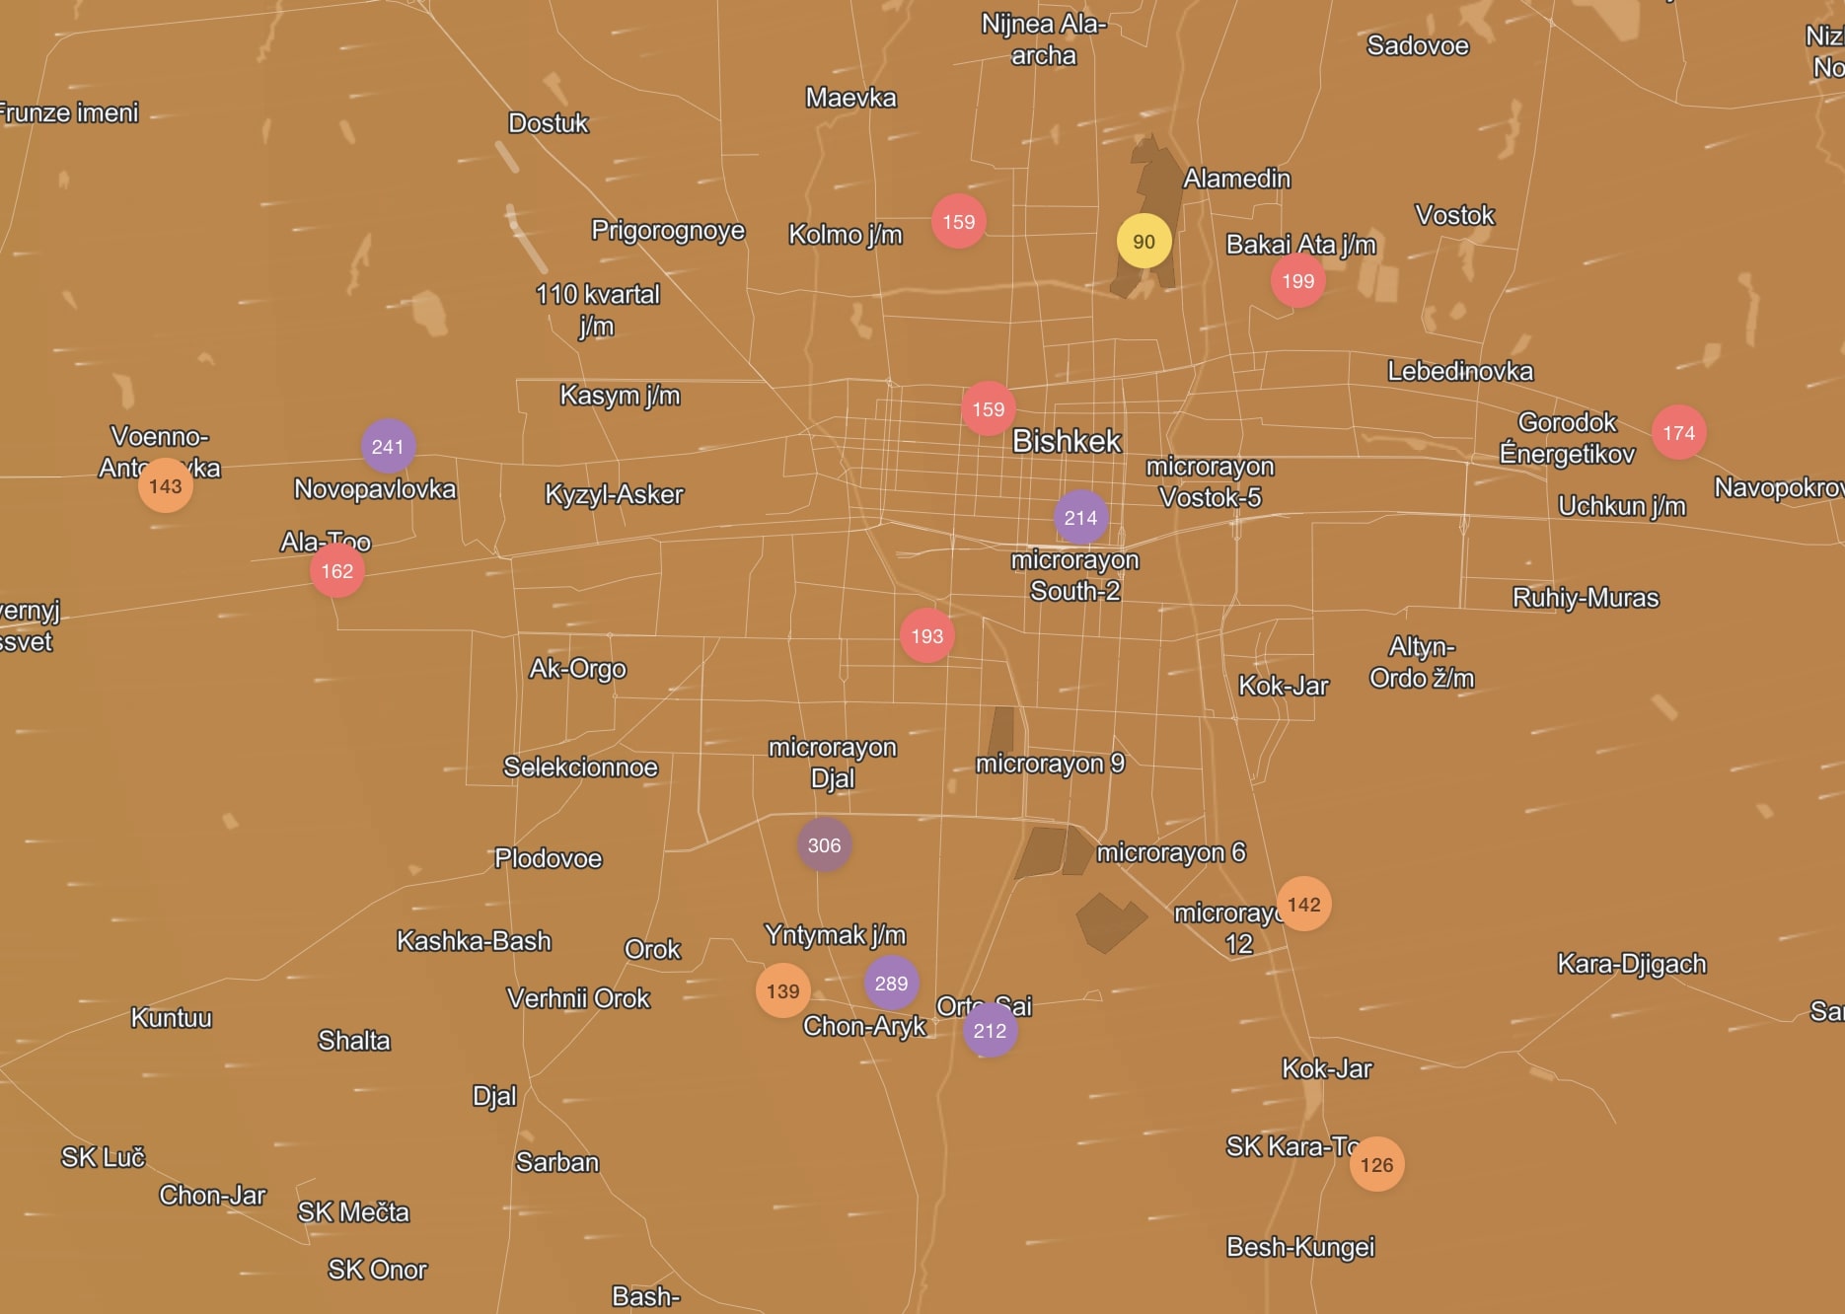Select the 159 marker above Bishkek label

pos(988,409)
